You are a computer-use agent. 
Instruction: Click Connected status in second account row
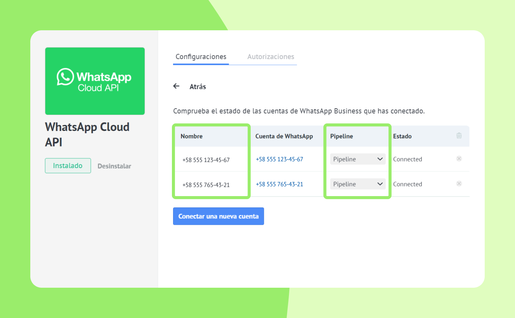pyautogui.click(x=407, y=184)
